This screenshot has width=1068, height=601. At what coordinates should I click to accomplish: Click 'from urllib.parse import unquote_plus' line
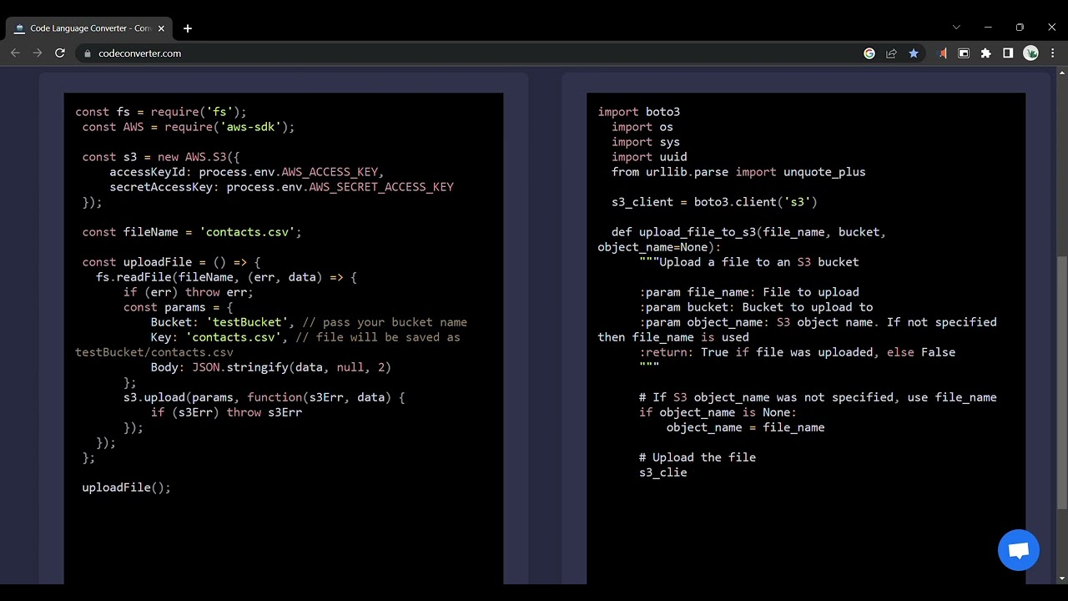point(738,172)
